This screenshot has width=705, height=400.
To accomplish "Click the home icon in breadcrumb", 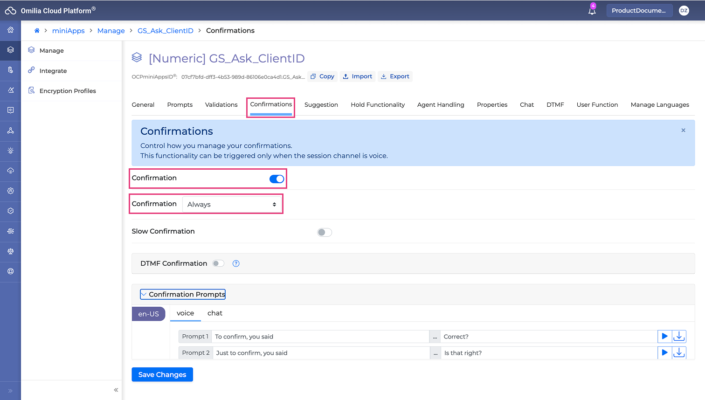I will [x=37, y=31].
